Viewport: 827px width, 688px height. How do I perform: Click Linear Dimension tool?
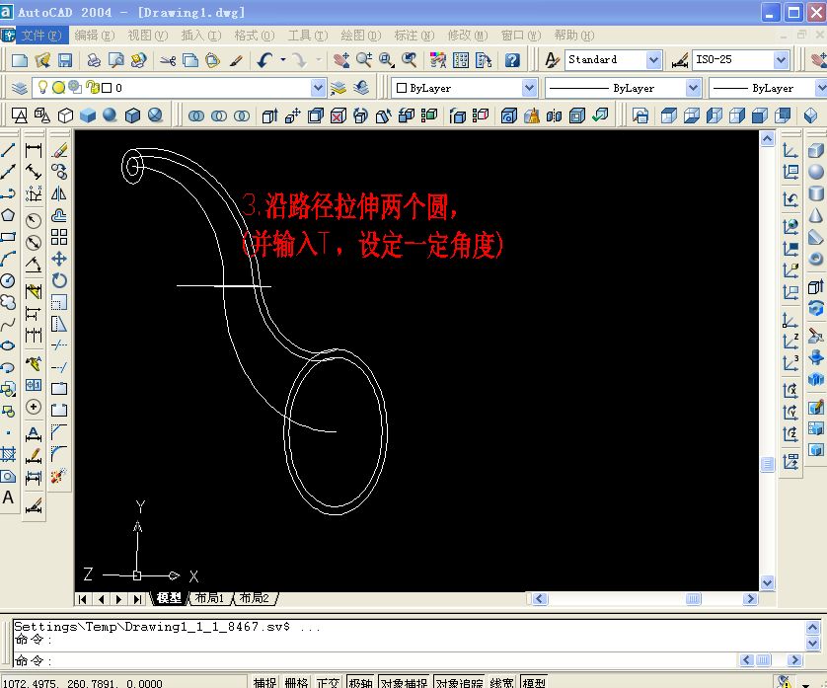pyautogui.click(x=34, y=150)
